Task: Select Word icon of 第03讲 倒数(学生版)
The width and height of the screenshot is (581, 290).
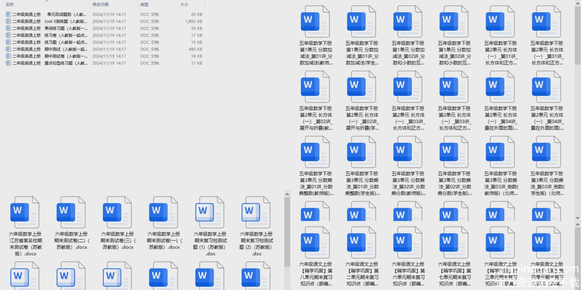Action: coord(546,152)
